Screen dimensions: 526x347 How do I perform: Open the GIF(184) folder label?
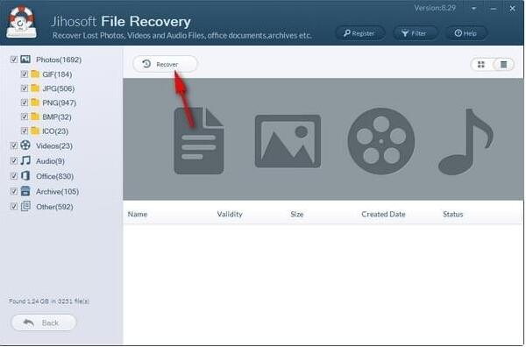click(57, 74)
